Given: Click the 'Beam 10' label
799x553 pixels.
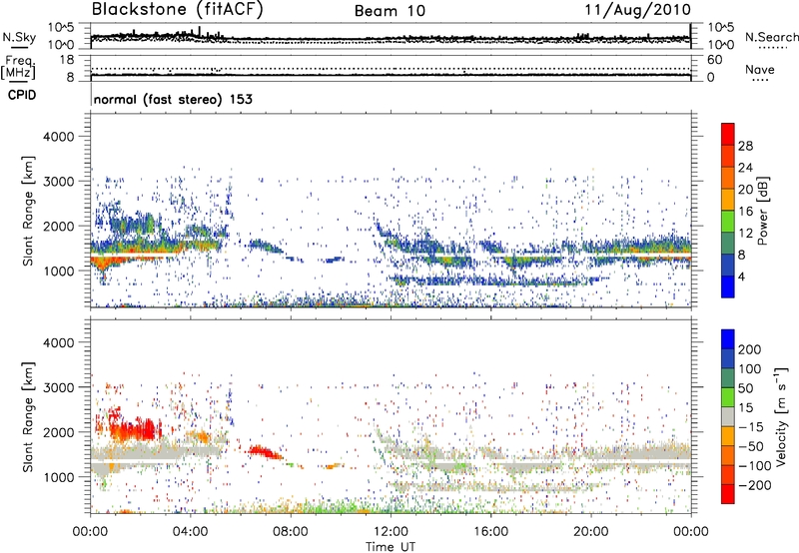Looking at the screenshot, I should (390, 11).
